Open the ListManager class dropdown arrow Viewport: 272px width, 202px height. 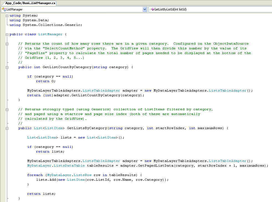point(145,9)
